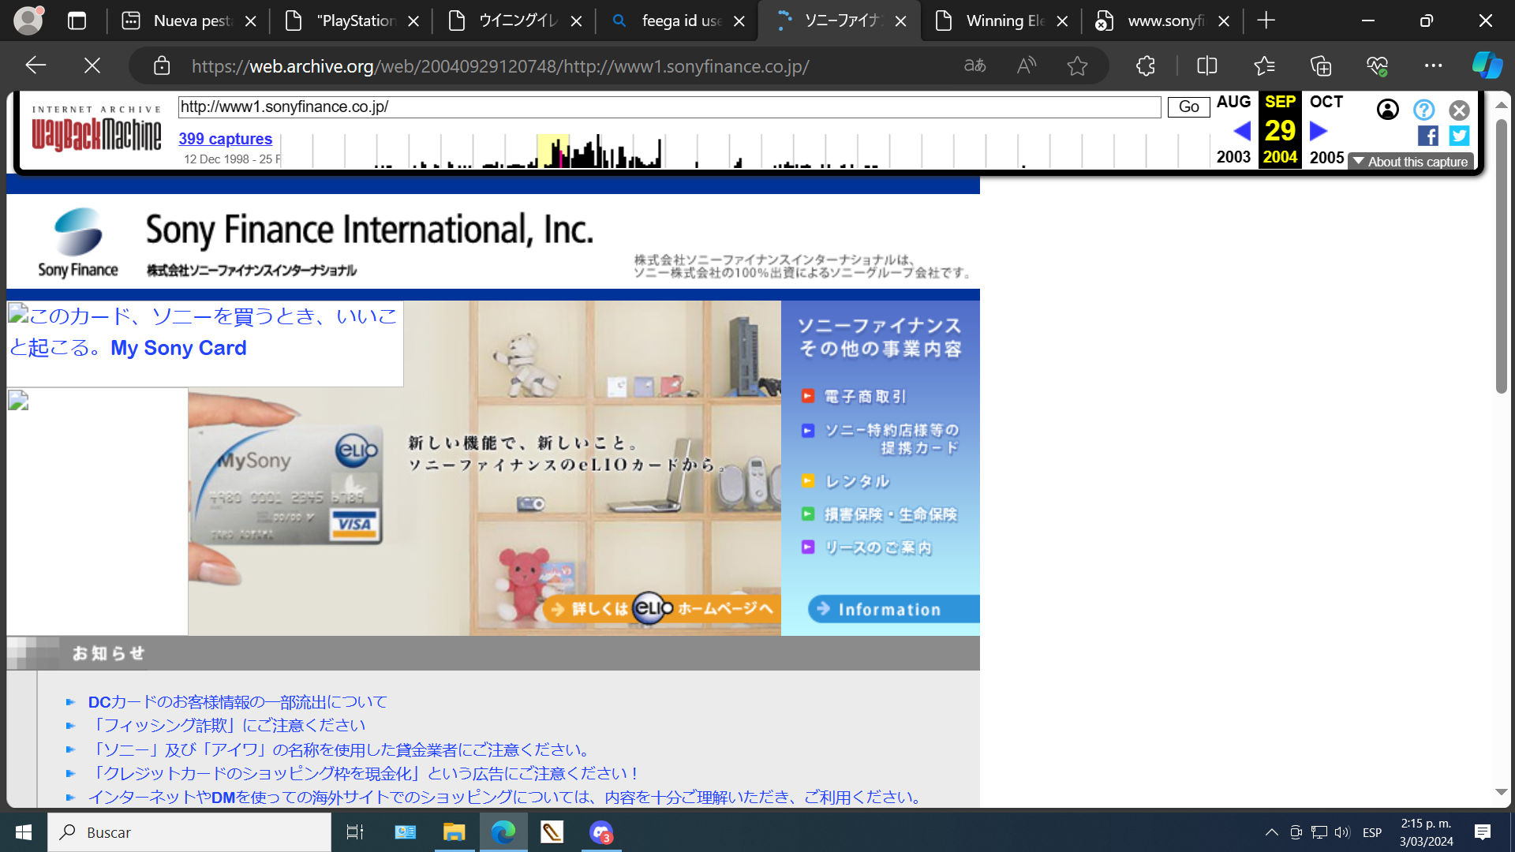Go to previous capture with blue left arrow
Screen dimensions: 1515x852
coord(1242,130)
